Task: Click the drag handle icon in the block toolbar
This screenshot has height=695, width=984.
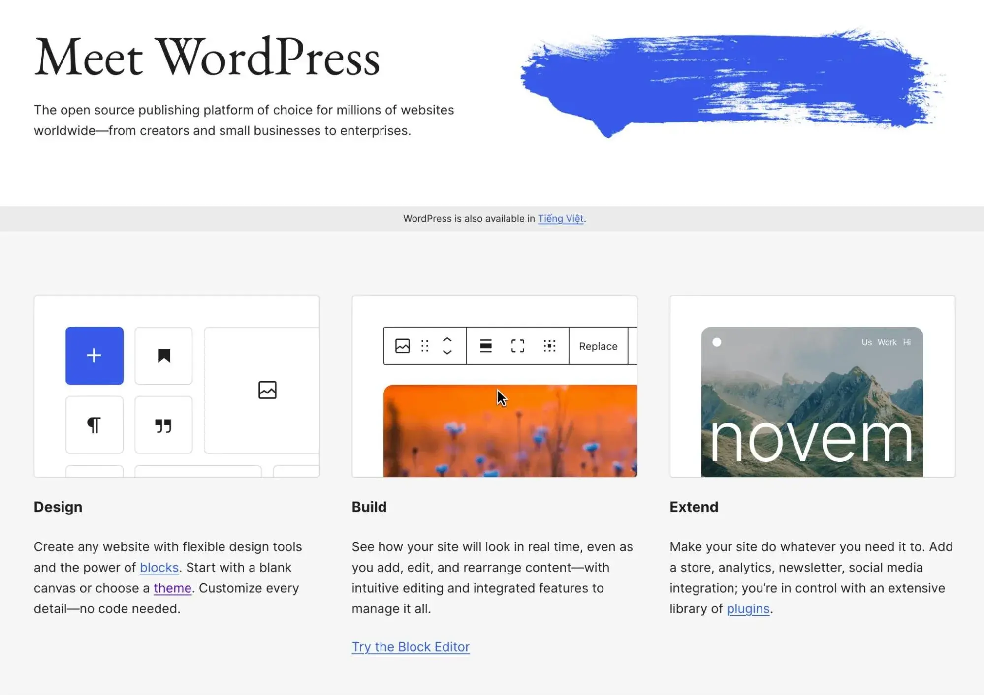Action: coord(424,346)
